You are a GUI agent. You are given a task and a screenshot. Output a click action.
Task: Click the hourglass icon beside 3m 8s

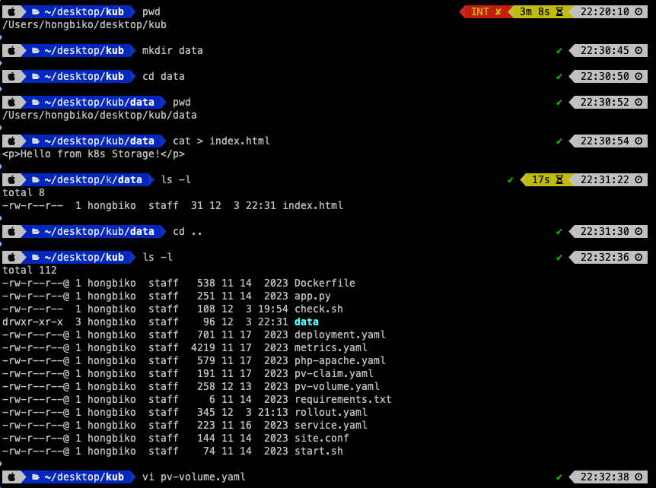click(x=559, y=11)
